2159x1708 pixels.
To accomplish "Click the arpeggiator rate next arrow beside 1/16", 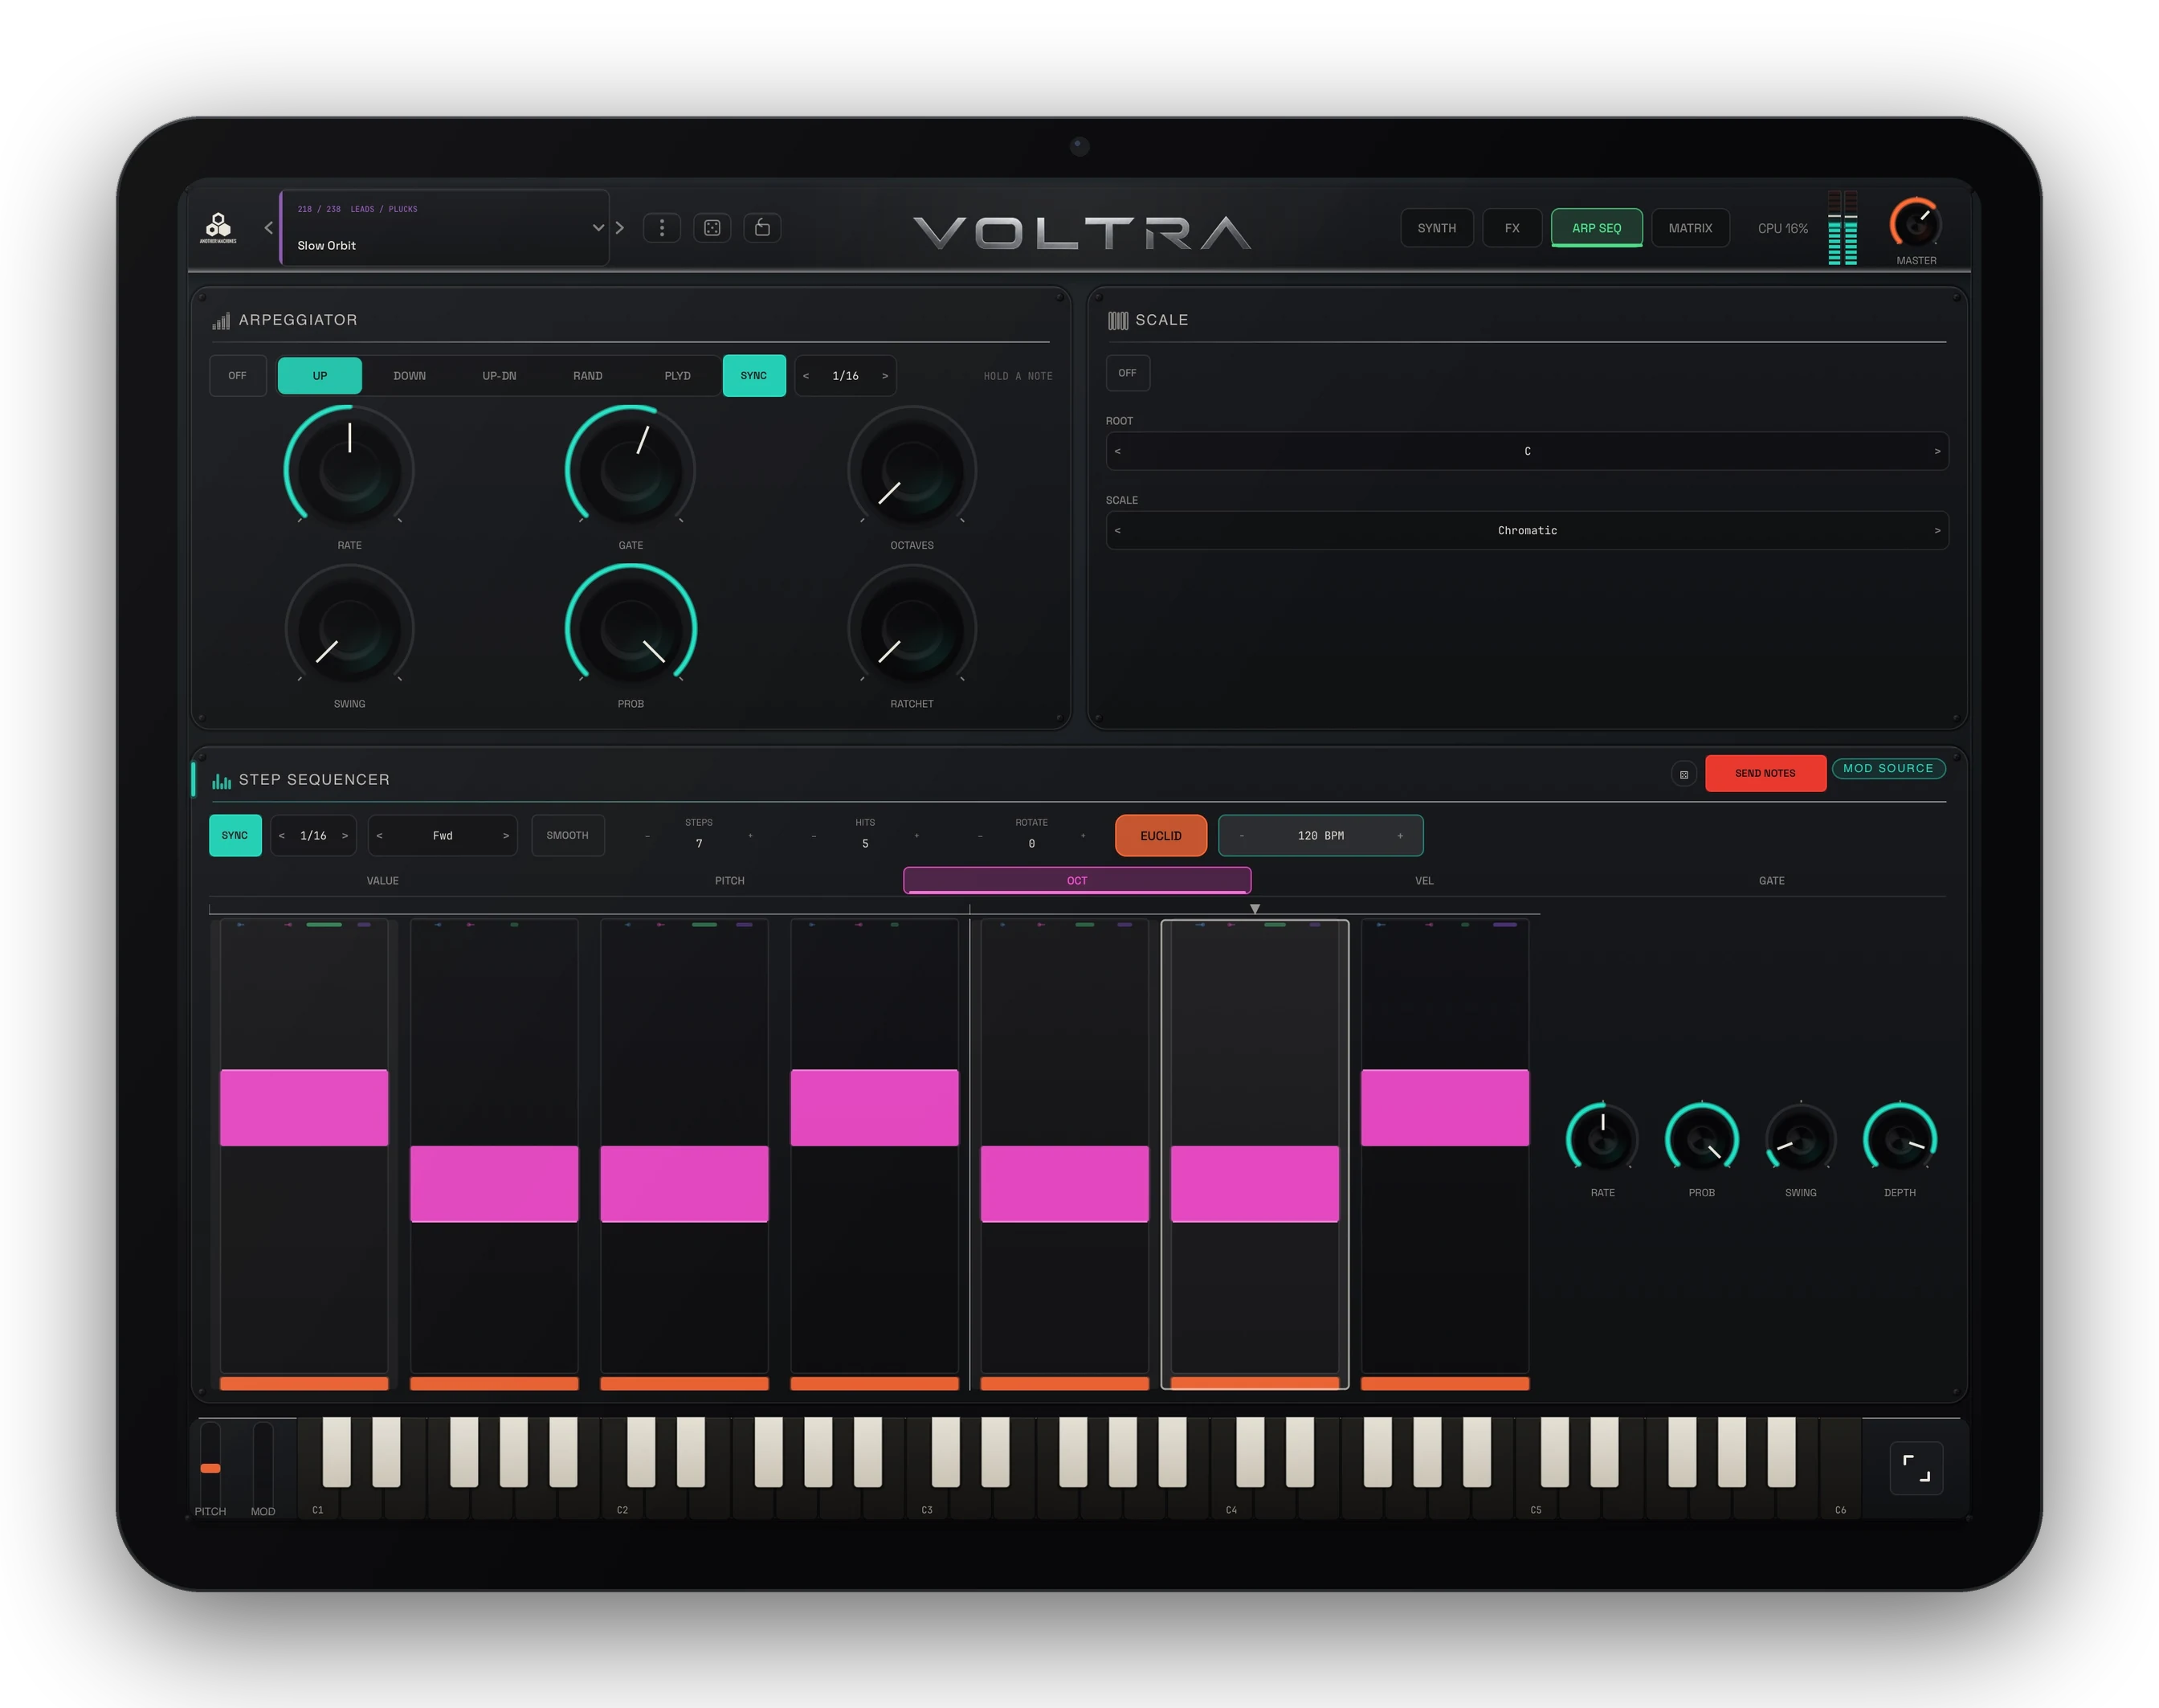I will [x=884, y=376].
